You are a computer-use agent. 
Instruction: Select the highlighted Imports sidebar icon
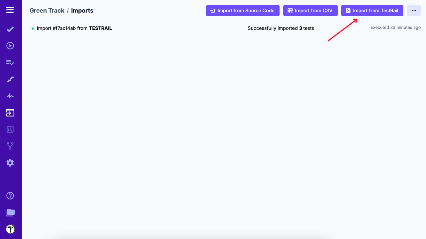coord(10,113)
